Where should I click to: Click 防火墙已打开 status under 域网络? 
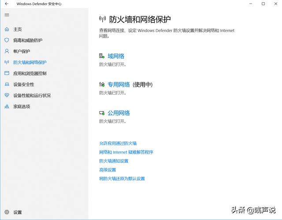[112, 64]
